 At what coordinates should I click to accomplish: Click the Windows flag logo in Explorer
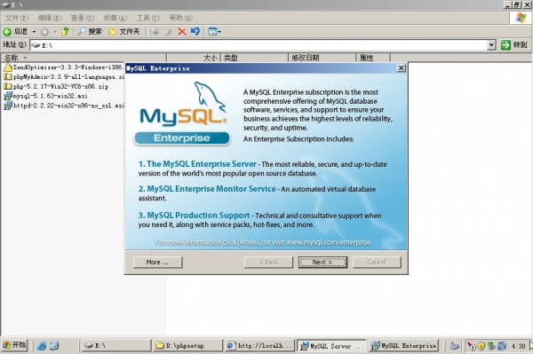coord(521,18)
